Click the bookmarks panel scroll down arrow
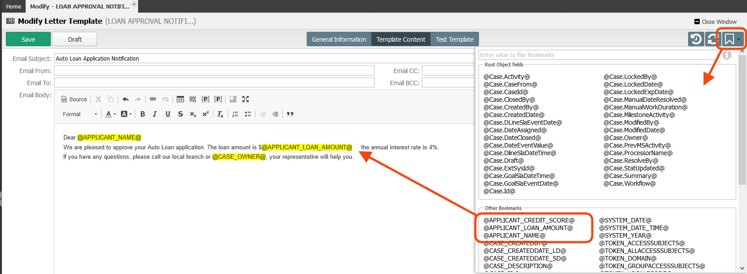 743,268
